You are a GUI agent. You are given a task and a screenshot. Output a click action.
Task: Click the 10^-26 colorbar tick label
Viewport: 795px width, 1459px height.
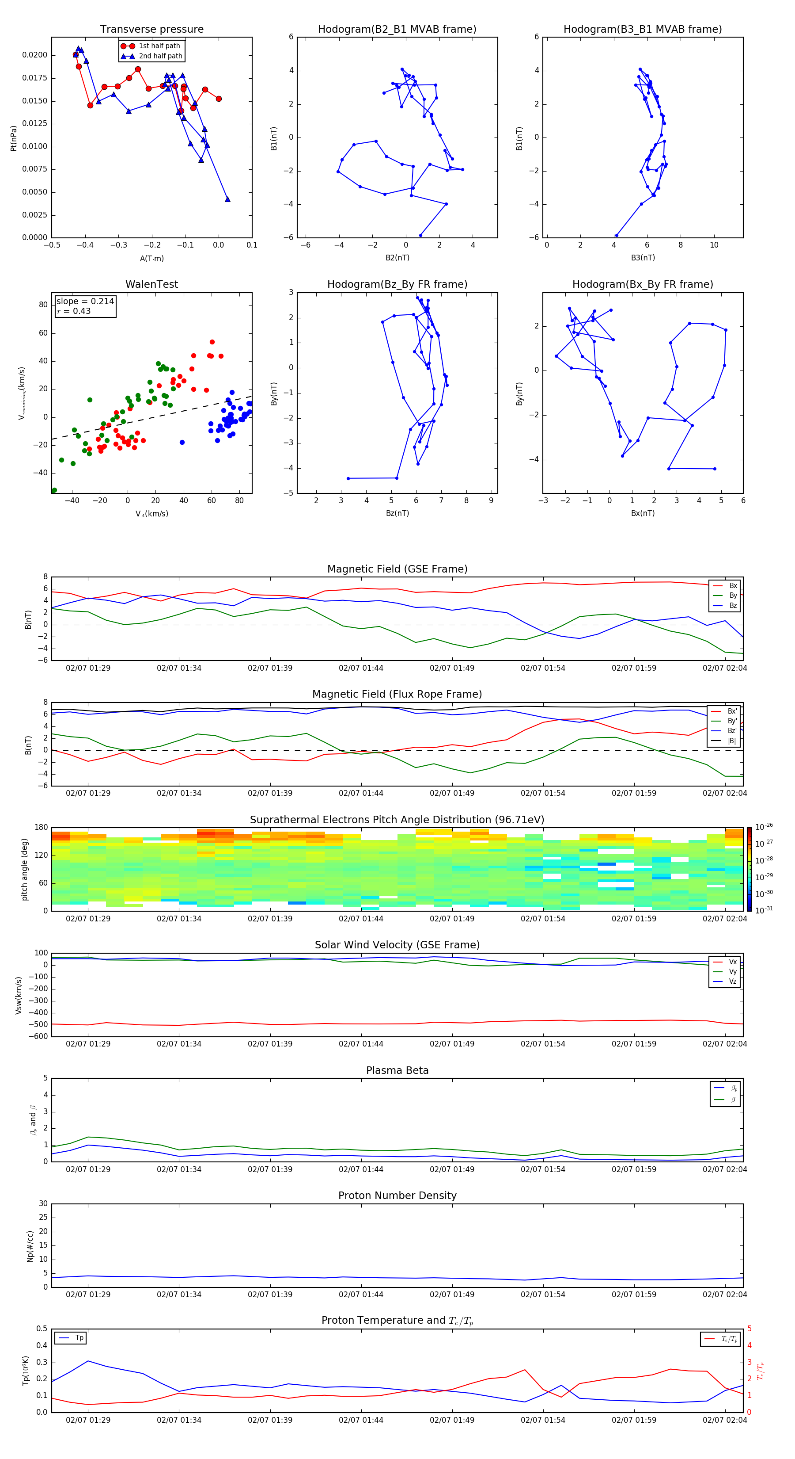click(764, 827)
